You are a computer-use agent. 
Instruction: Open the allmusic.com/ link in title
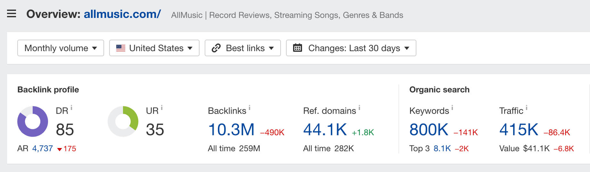point(122,14)
